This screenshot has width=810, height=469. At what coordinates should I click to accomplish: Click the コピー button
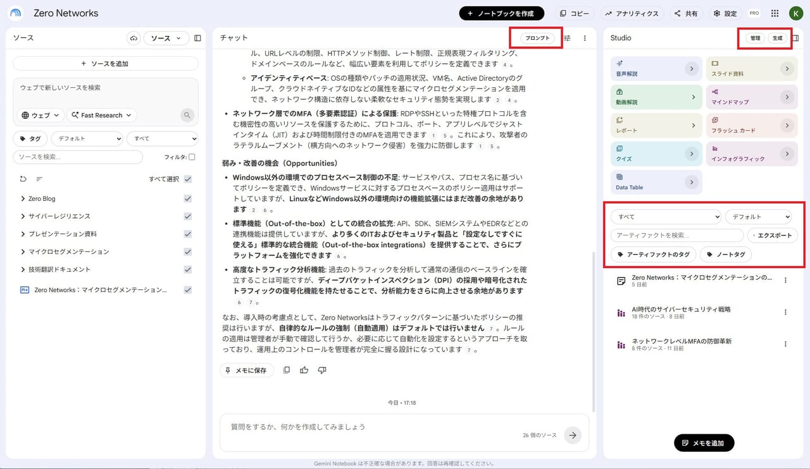[x=575, y=13]
